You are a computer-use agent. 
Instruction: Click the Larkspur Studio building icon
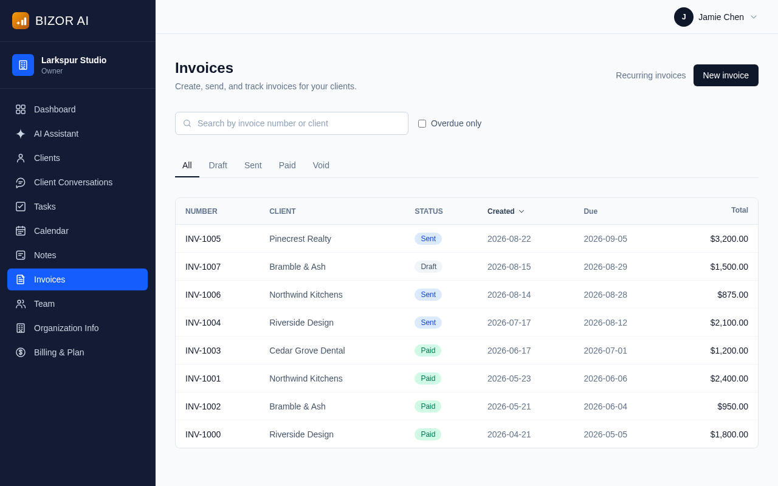pos(23,65)
